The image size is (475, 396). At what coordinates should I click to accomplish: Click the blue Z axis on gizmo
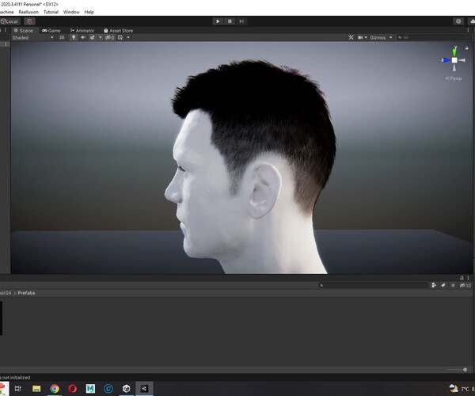[446, 60]
